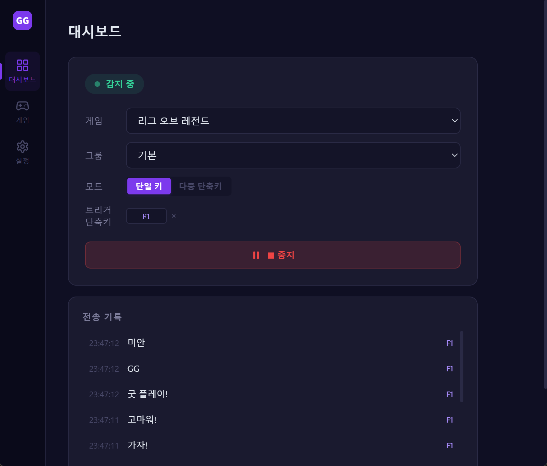The image size is (547, 466).
Task: Click the F1 trigger hotkey chip
Action: [146, 216]
